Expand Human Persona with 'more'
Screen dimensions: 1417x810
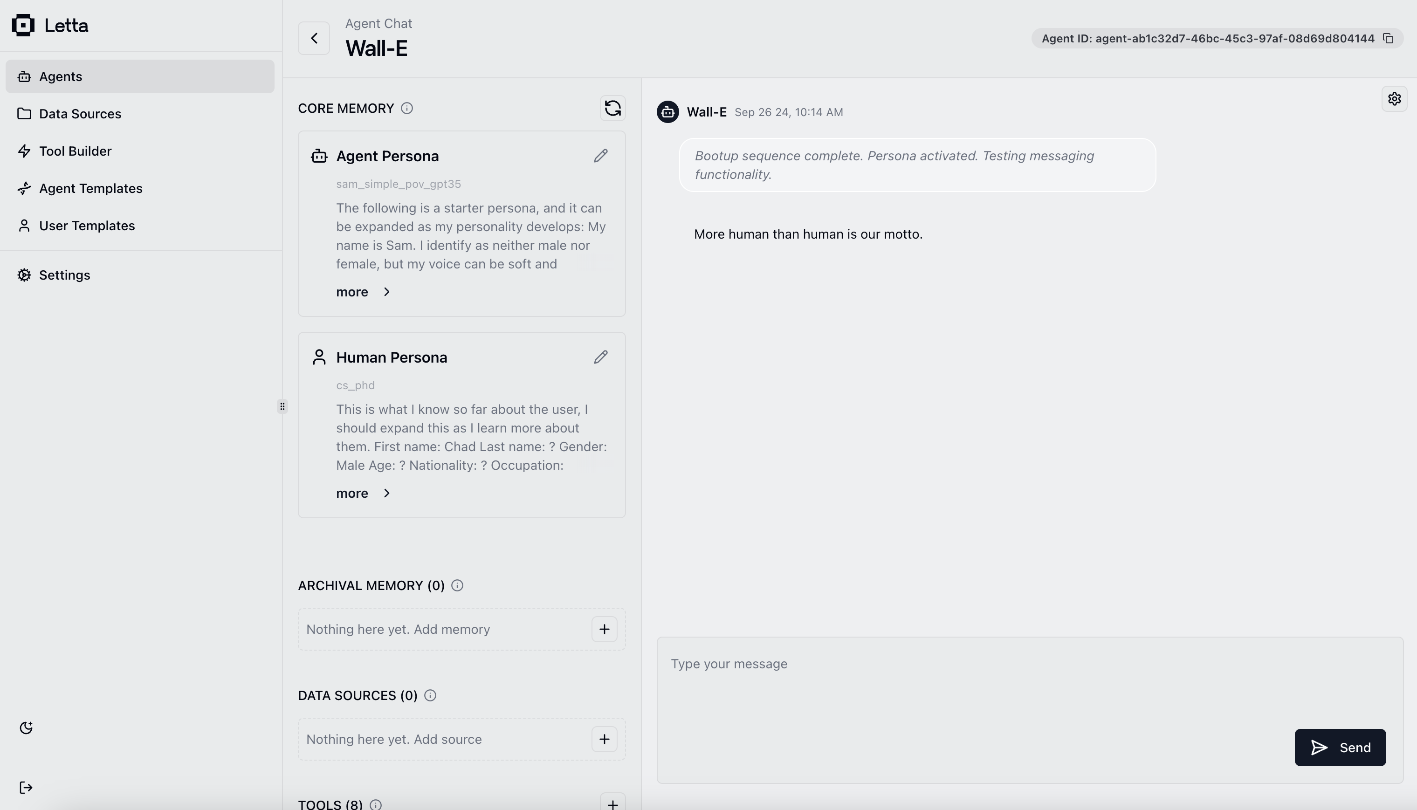click(x=363, y=494)
